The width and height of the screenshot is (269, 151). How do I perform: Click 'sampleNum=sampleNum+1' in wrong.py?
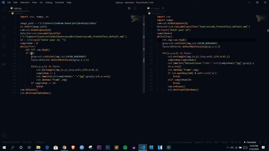pyautogui.click(x=182, y=60)
